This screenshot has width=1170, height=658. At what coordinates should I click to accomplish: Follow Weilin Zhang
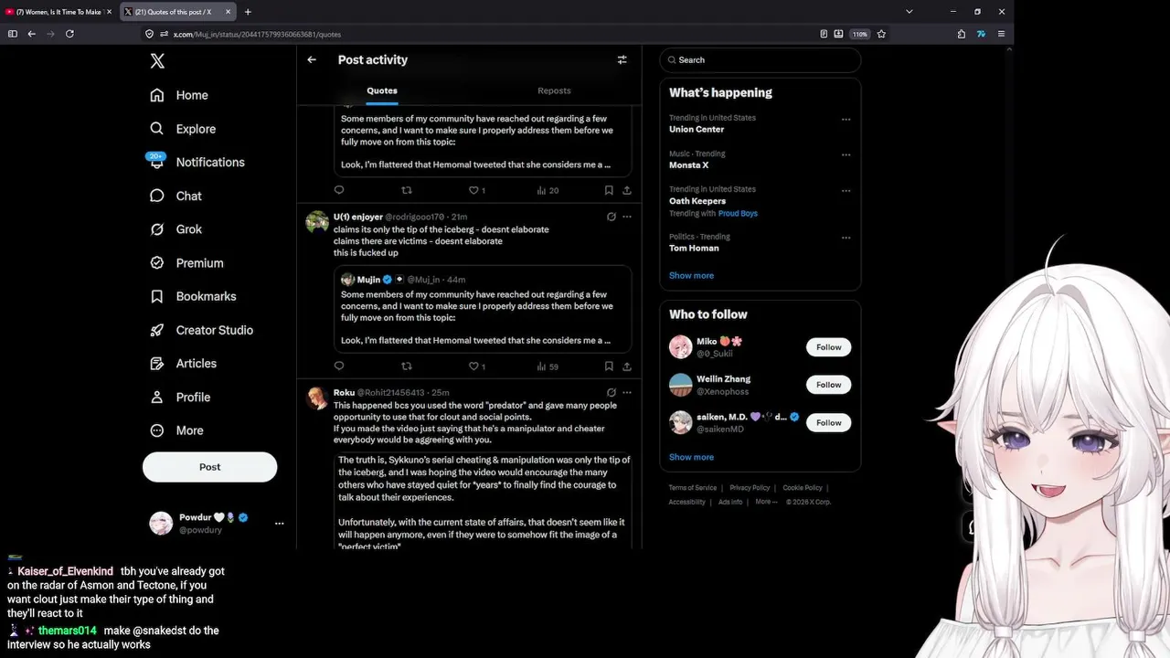click(x=829, y=385)
